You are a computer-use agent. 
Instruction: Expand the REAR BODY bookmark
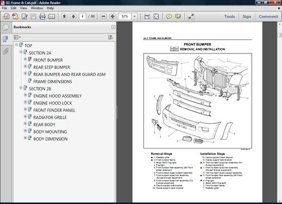tap(25, 124)
